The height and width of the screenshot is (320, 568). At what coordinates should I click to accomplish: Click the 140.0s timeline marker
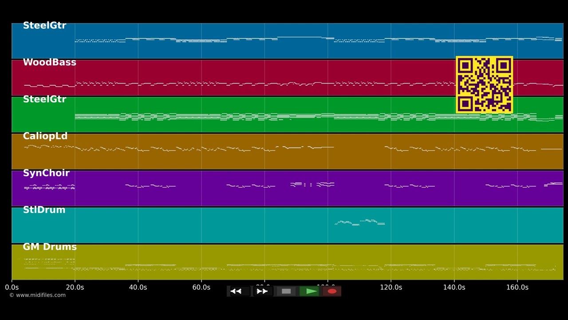pos(454,288)
